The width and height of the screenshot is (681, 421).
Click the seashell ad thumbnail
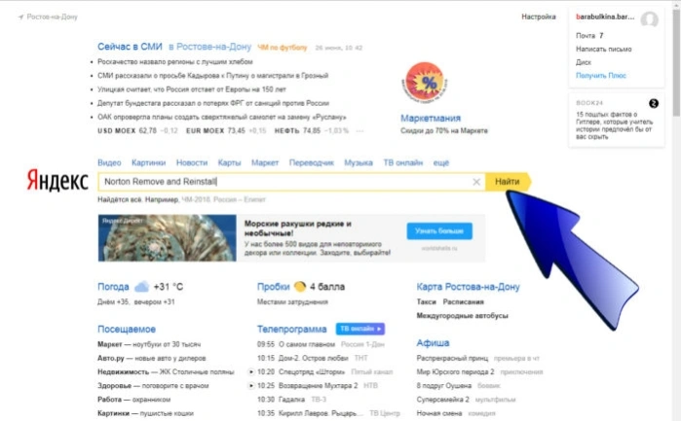pyautogui.click(x=168, y=238)
